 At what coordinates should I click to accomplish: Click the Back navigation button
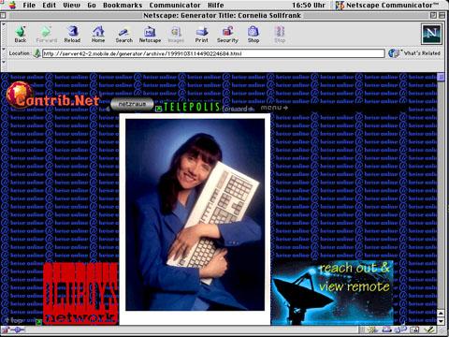click(21, 35)
